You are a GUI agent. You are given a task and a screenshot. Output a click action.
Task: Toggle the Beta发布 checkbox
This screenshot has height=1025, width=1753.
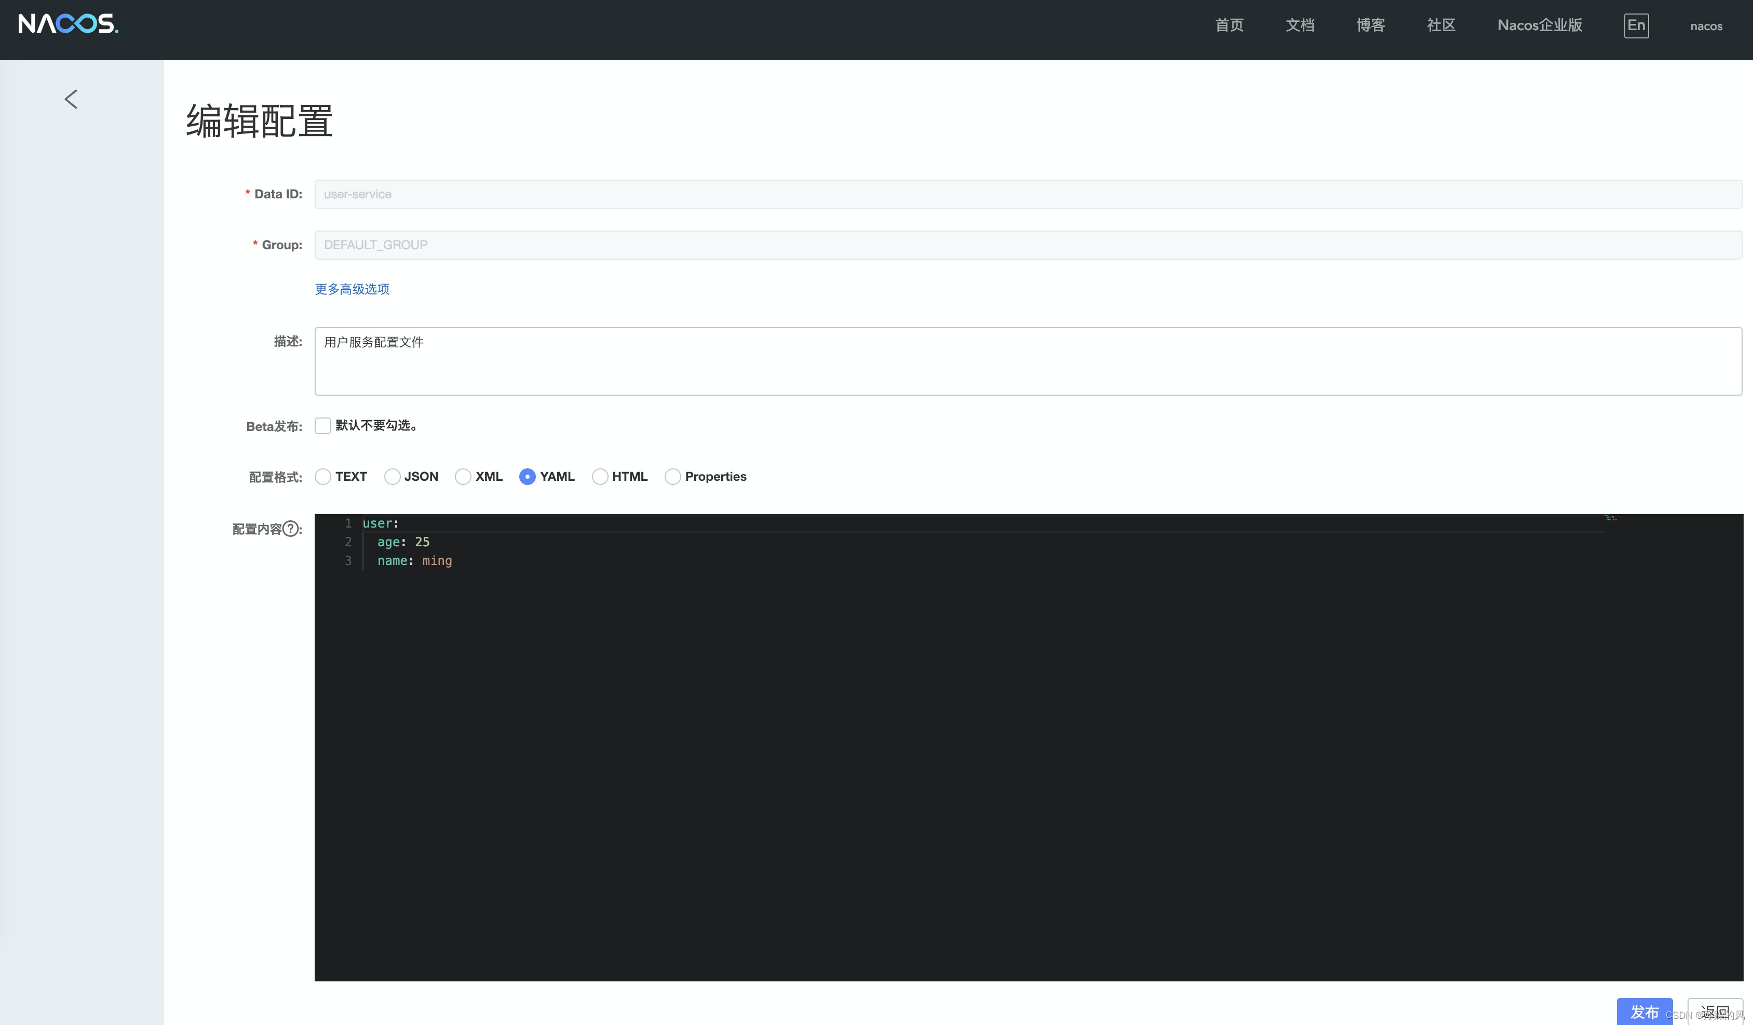pos(323,426)
